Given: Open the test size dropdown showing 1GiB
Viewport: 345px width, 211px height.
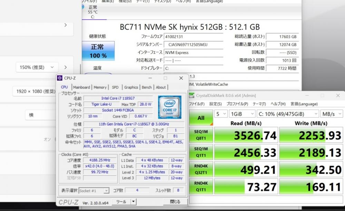Looking at the screenshot, I should [x=242, y=114].
